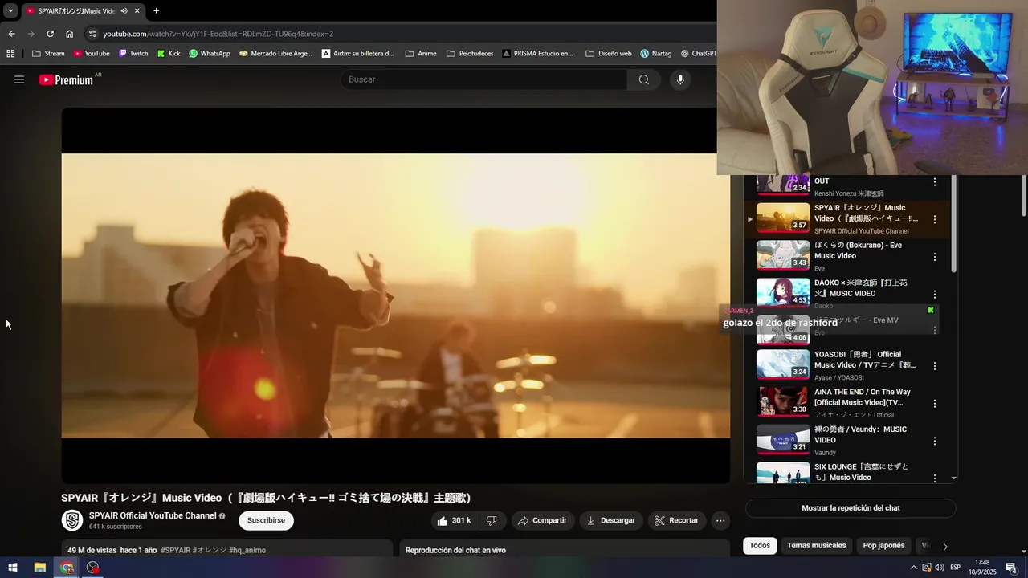Play YOASOBI 勇者 thumbnail
The width and height of the screenshot is (1028, 578).
click(783, 364)
